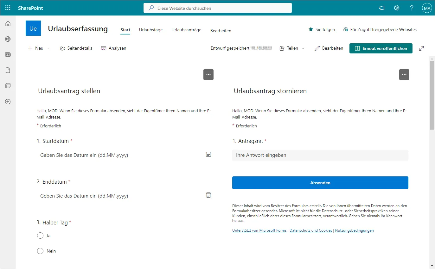Click the Antragsnr. answer field

(320, 155)
